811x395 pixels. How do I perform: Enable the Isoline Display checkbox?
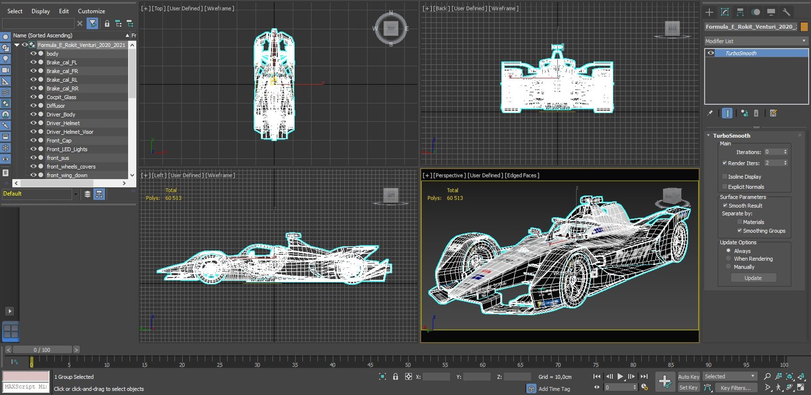click(724, 176)
